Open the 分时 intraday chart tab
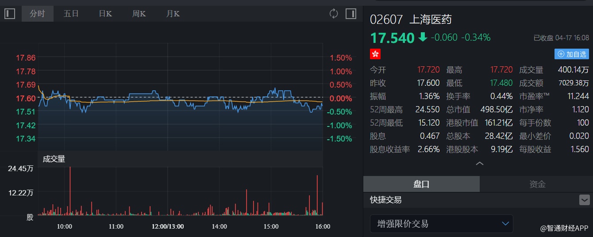 click(x=37, y=14)
